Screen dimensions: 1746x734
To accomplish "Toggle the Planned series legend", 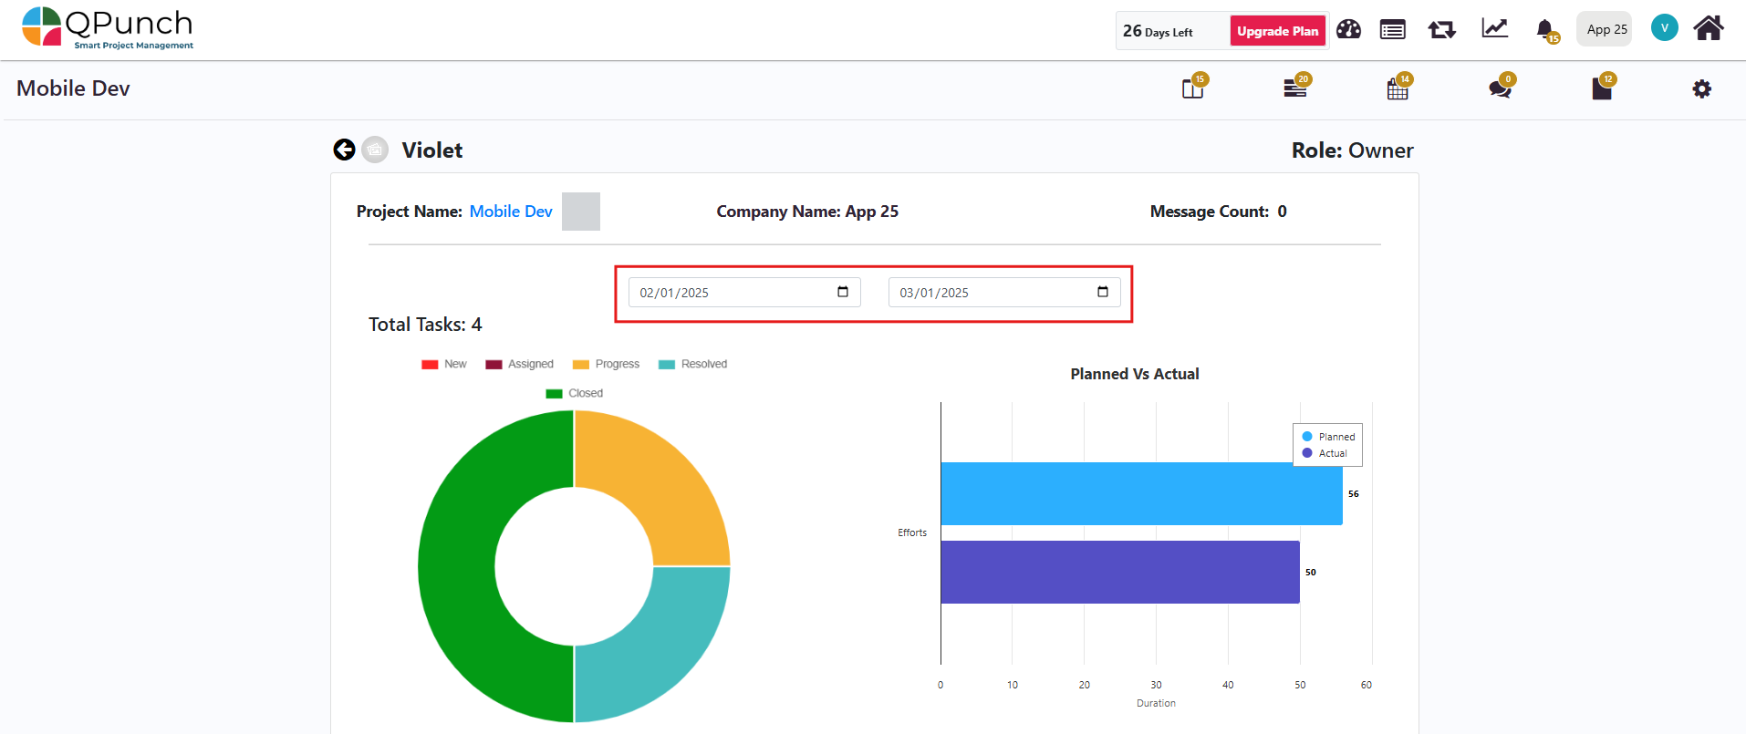I will [x=1328, y=437].
